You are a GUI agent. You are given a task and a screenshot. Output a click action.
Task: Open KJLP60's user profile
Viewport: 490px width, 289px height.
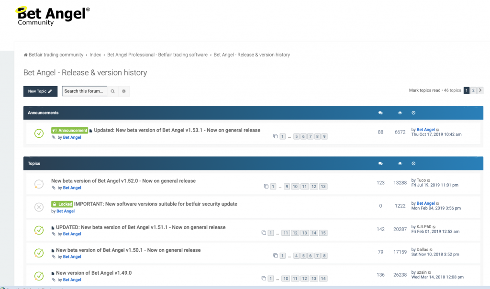point(424,227)
